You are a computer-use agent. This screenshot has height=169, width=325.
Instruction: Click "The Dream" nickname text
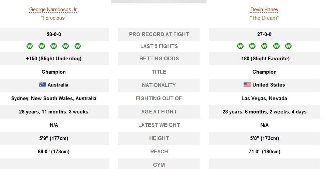[x=264, y=18]
